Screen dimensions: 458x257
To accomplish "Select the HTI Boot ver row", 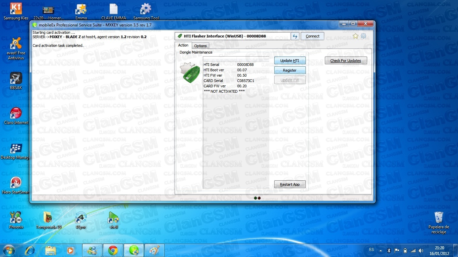I will pos(236,70).
